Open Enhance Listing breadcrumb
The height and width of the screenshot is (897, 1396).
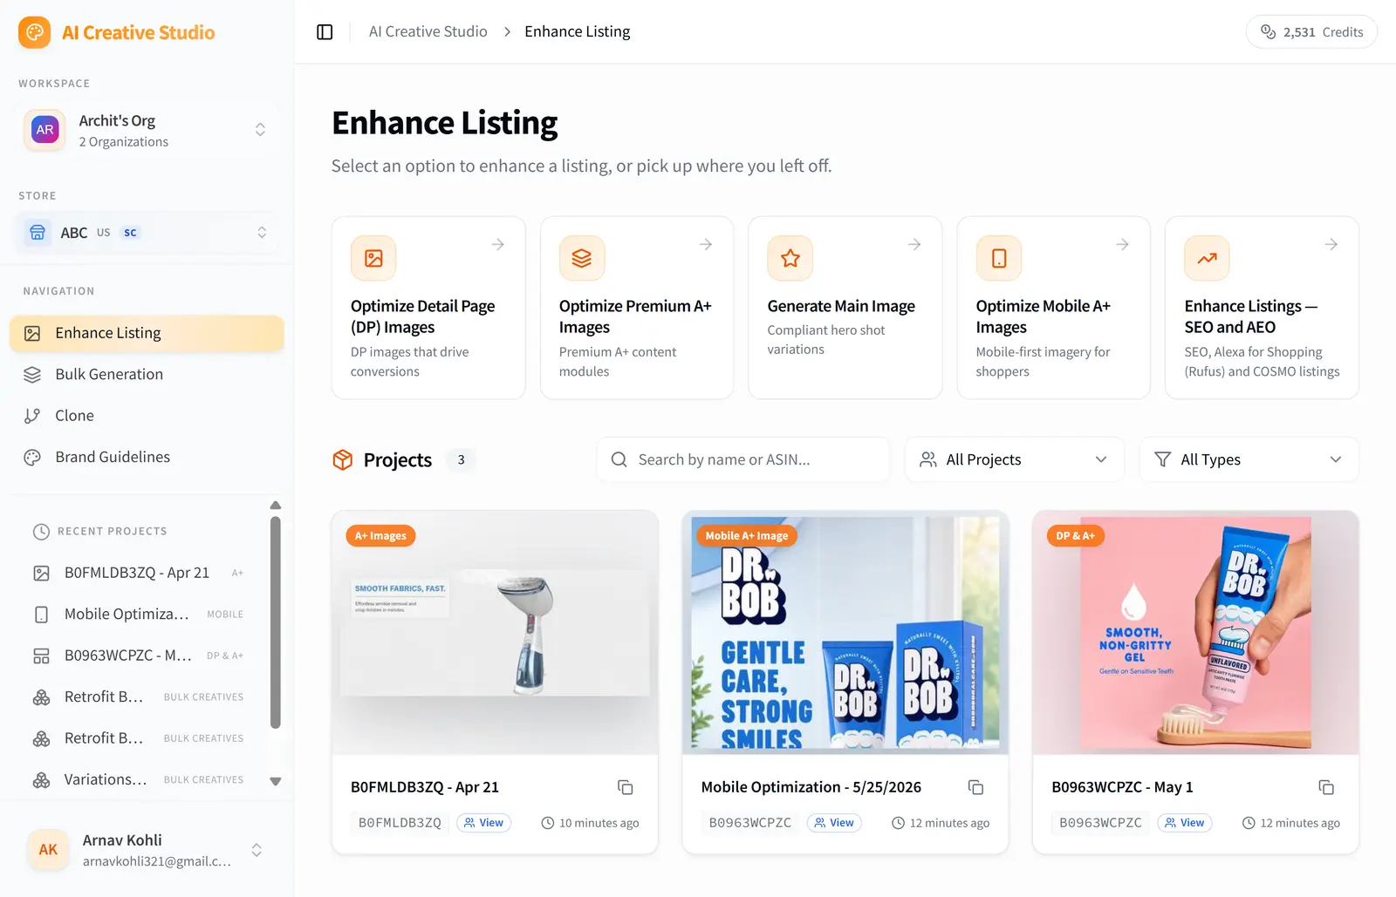click(577, 31)
